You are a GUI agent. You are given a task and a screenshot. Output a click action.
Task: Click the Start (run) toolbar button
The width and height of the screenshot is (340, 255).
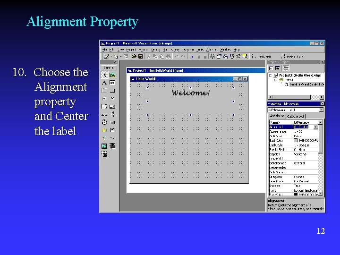(192, 57)
